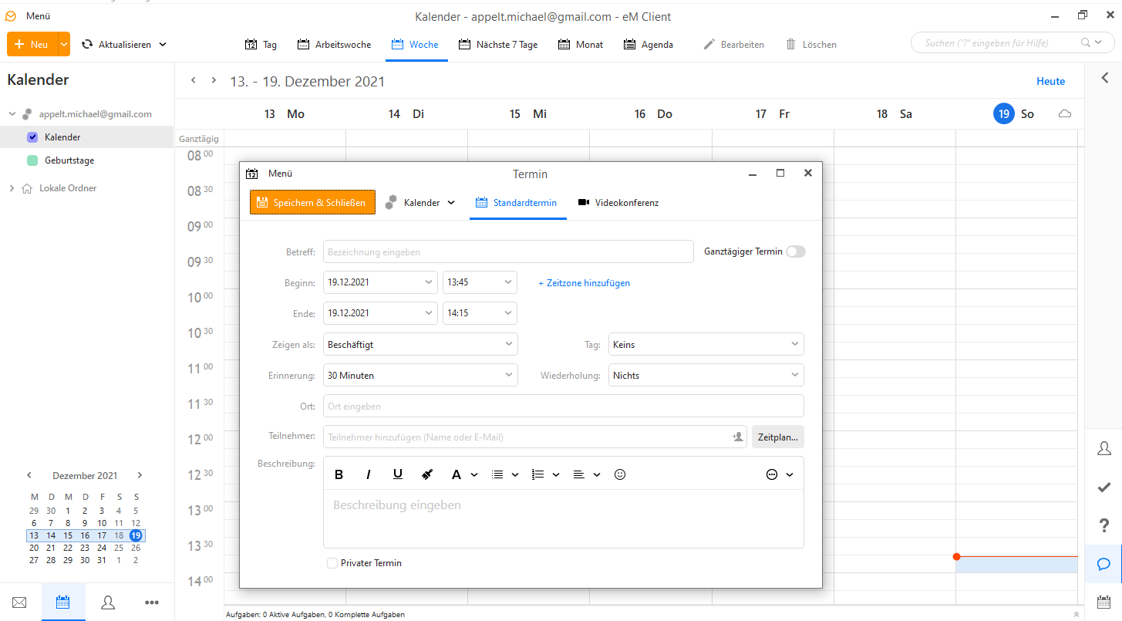Click the Italic formatting icon
The image size is (1122, 621).
[369, 474]
